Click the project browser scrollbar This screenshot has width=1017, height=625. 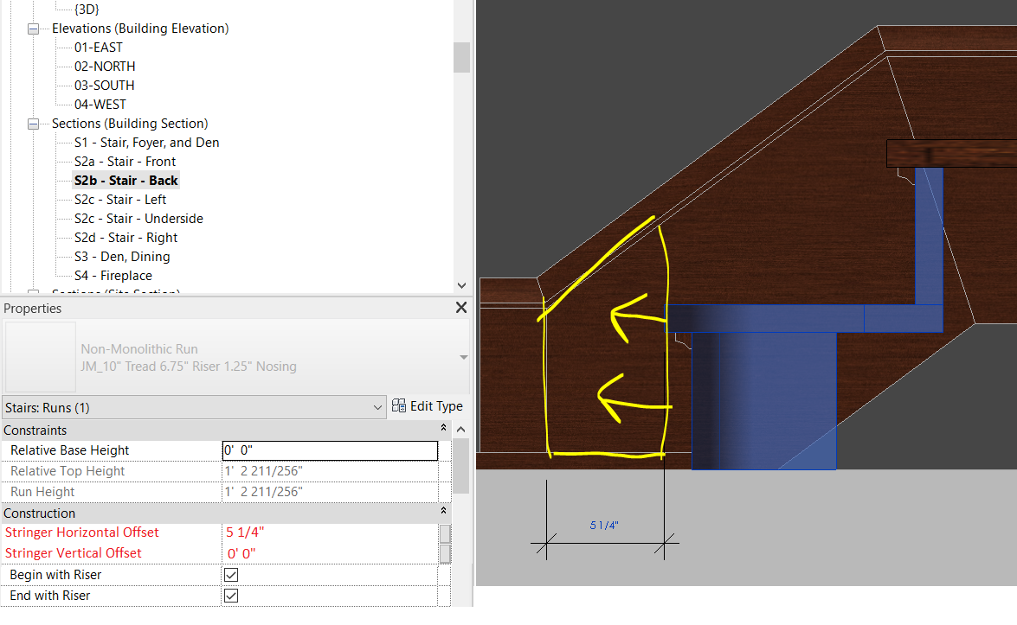tap(461, 58)
